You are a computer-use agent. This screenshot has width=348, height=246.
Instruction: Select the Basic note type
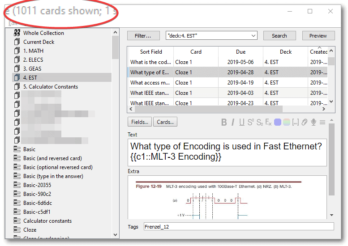[29, 149]
